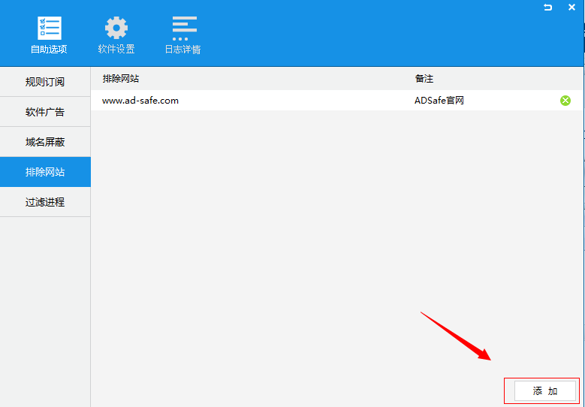Click the 添加 button
Screen dimensions: 585x407
coord(544,391)
